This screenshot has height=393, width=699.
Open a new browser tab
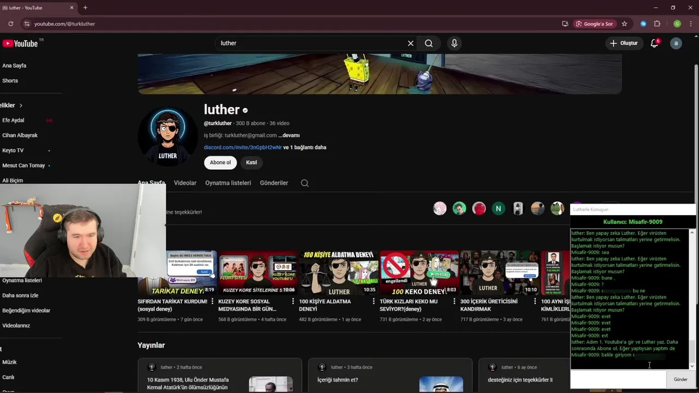point(85,8)
